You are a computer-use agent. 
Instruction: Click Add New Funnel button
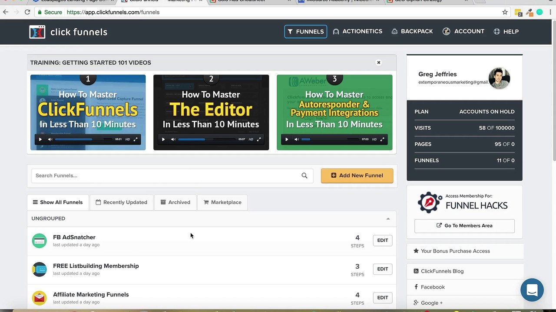coord(357,175)
